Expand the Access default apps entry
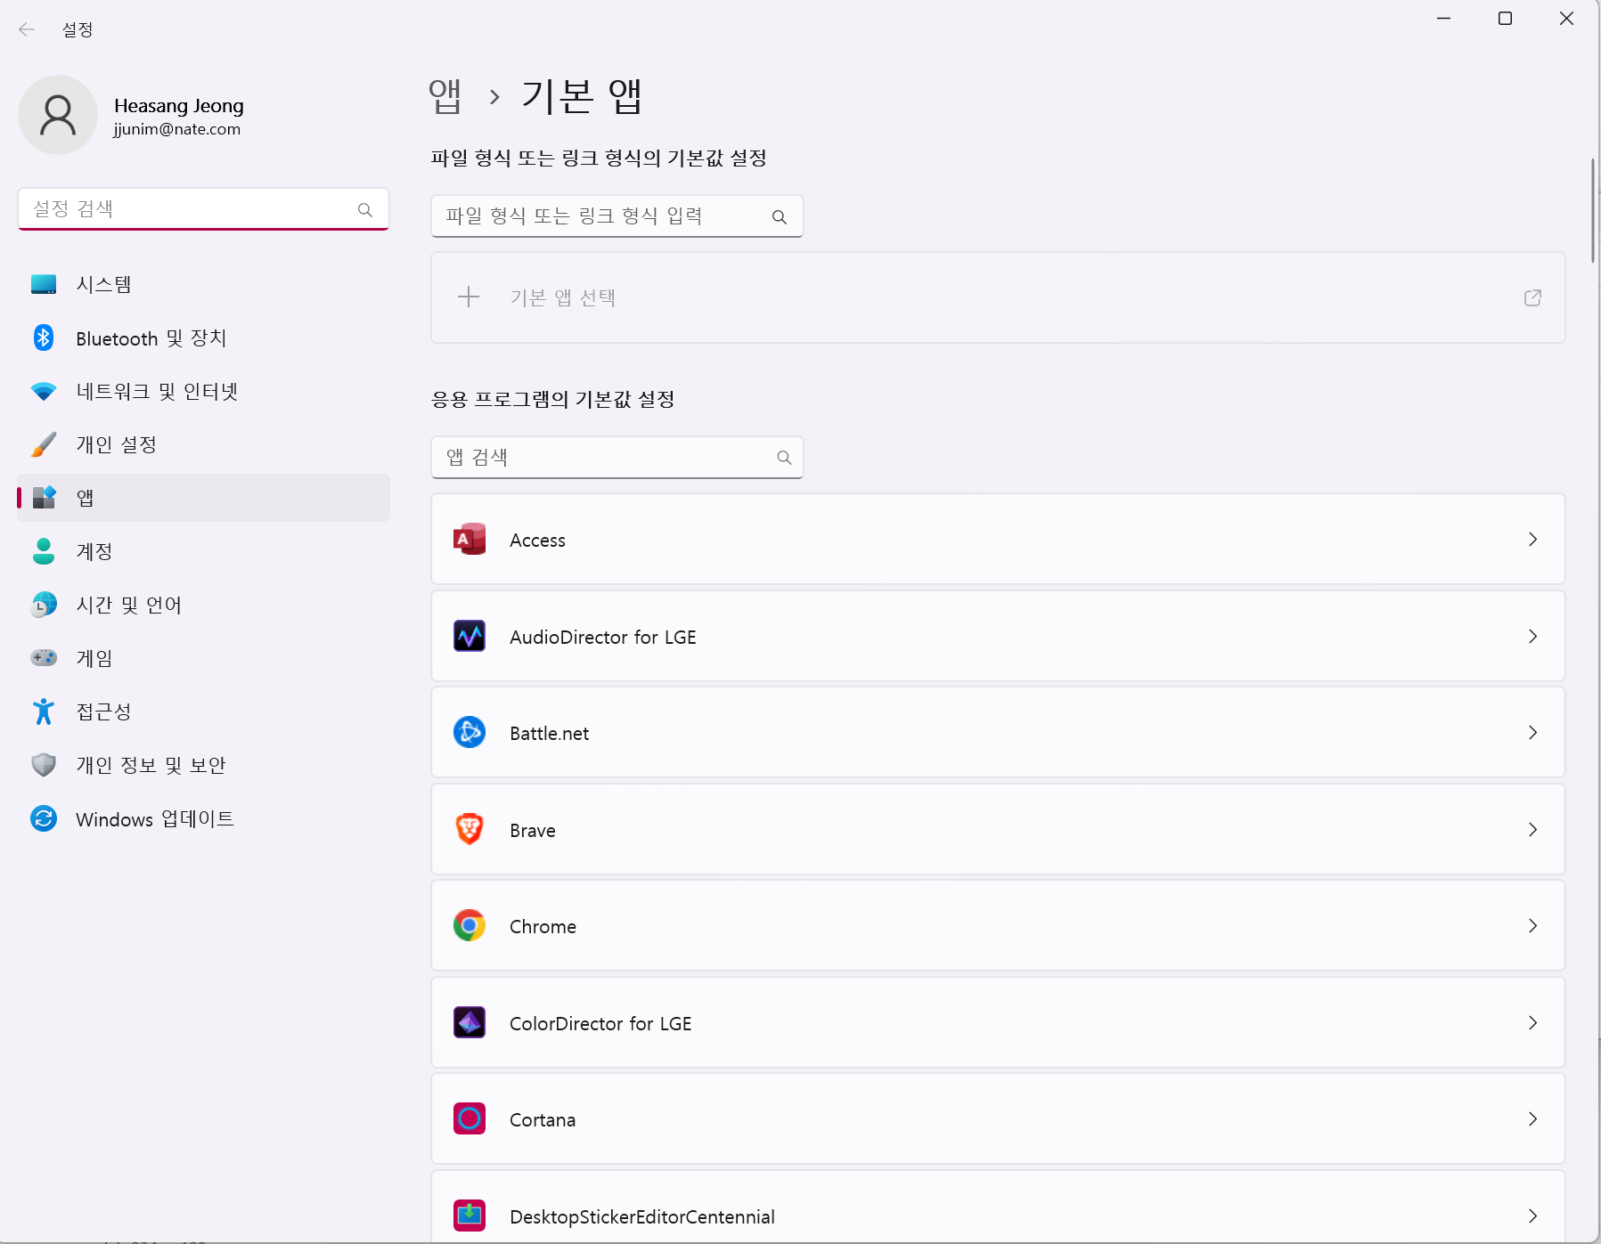The height and width of the screenshot is (1244, 1601). click(1532, 540)
